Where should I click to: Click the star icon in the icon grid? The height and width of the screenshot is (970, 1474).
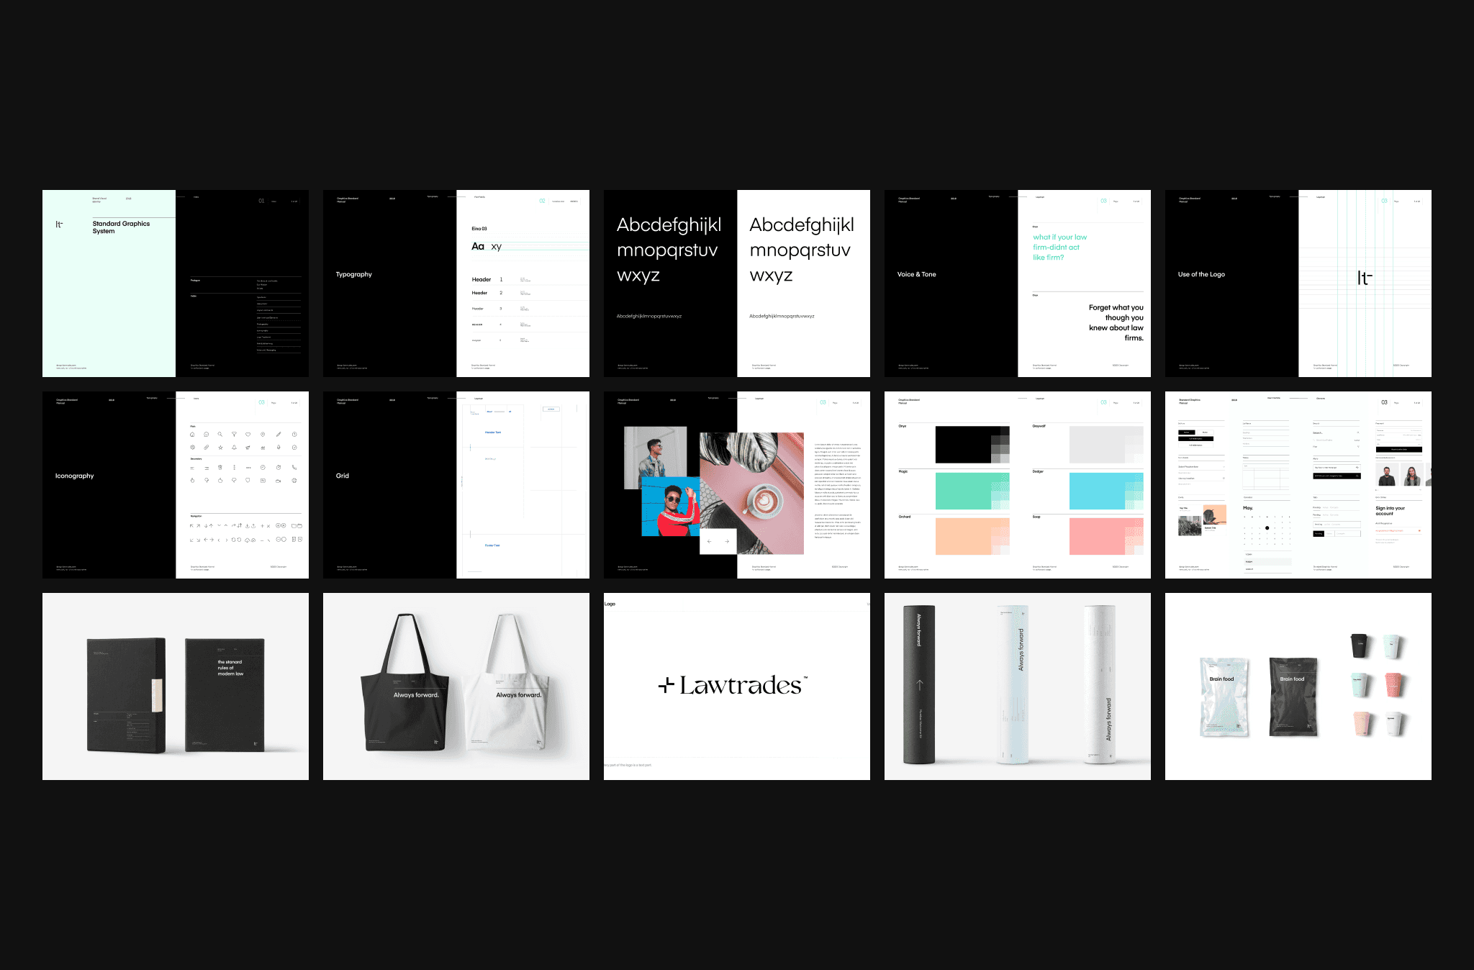tap(220, 448)
